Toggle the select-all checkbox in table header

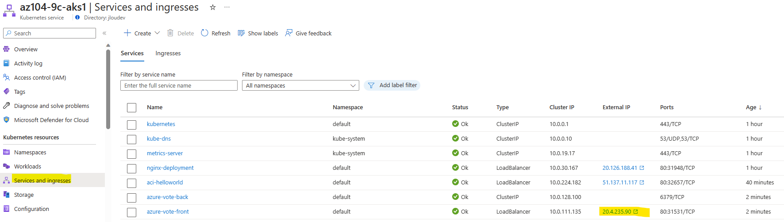point(131,107)
